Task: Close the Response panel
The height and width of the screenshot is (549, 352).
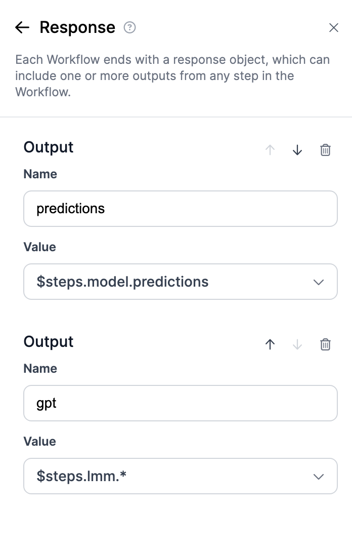Action: (x=334, y=28)
